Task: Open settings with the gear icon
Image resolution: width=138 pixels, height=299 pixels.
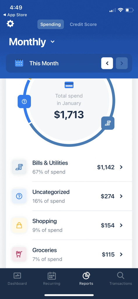Action: tap(10, 24)
